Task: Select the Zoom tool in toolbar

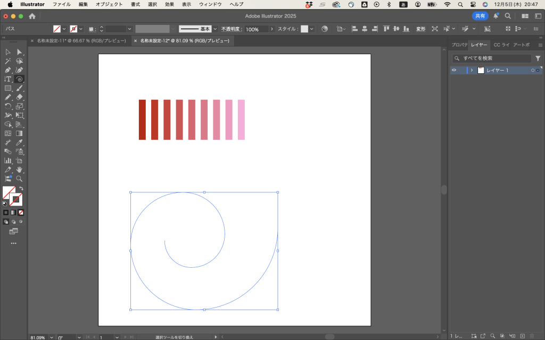Action: [x=19, y=178]
